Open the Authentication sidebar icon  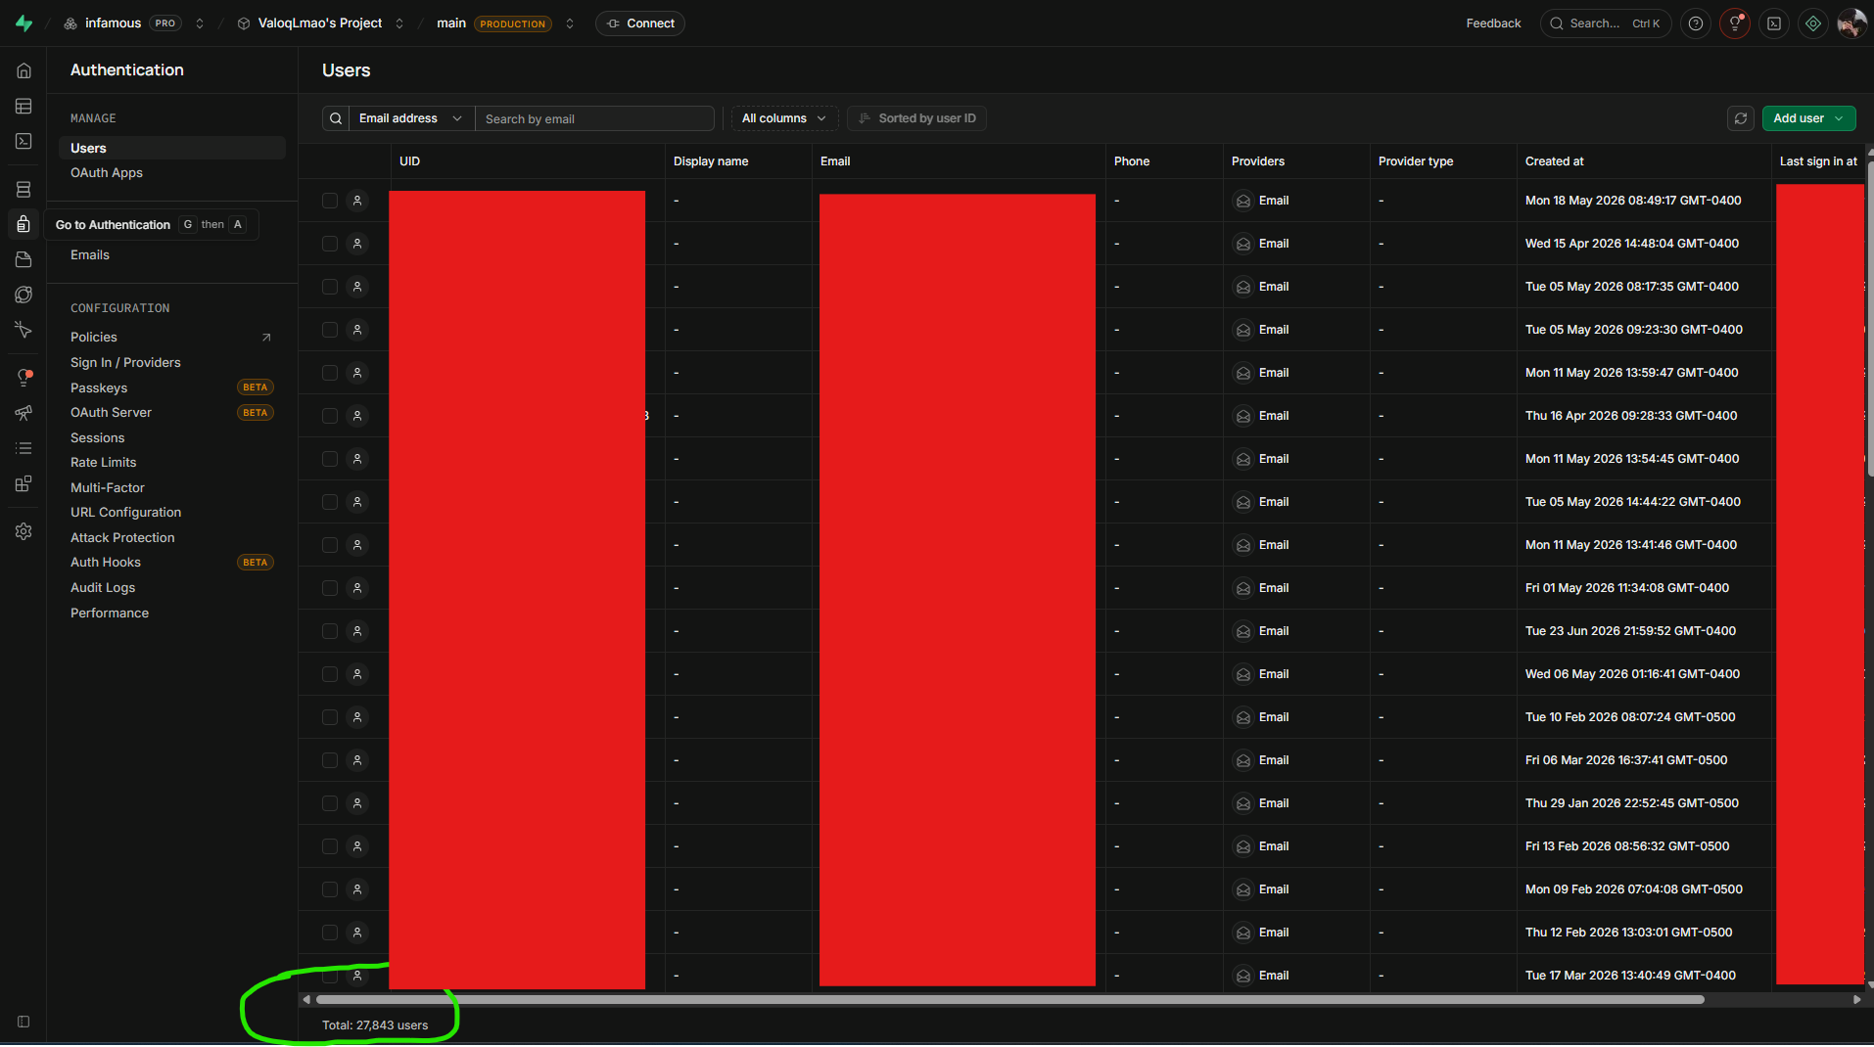[24, 224]
